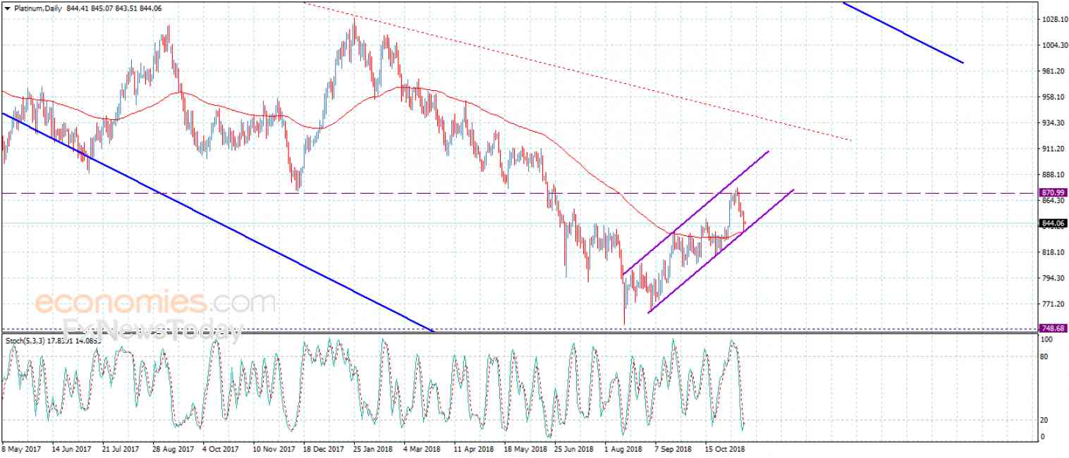
Task: Select the 748.68 price level label
Action: coord(1053,329)
